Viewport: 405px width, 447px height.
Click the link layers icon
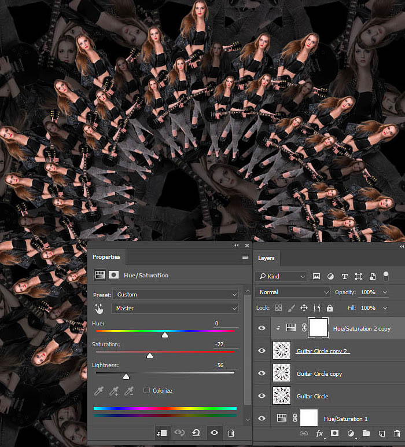304,433
